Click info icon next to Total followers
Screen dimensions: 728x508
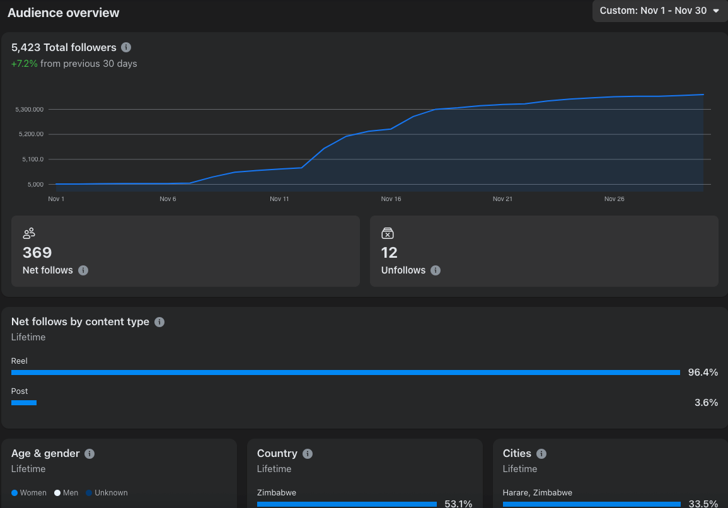pos(126,47)
